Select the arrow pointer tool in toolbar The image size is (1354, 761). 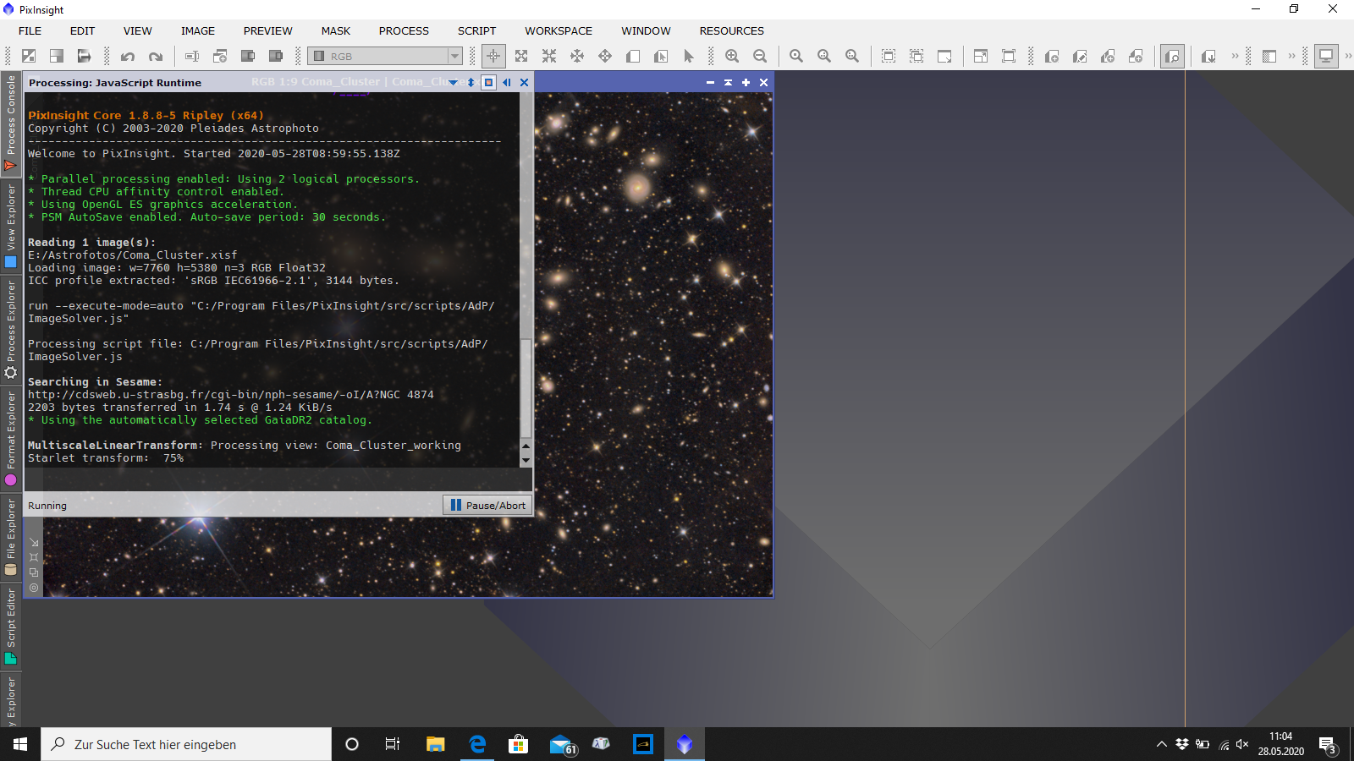[x=688, y=56]
